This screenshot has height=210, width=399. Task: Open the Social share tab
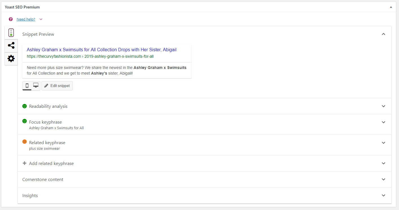[11, 45]
